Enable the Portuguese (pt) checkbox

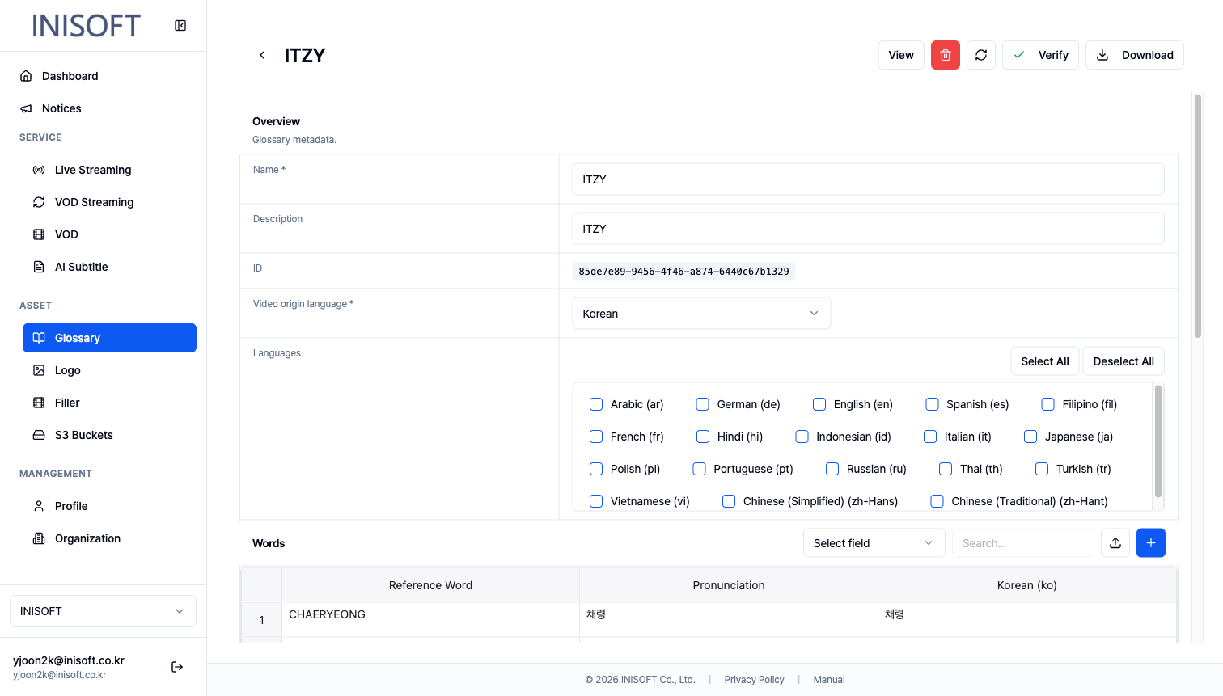(700, 469)
